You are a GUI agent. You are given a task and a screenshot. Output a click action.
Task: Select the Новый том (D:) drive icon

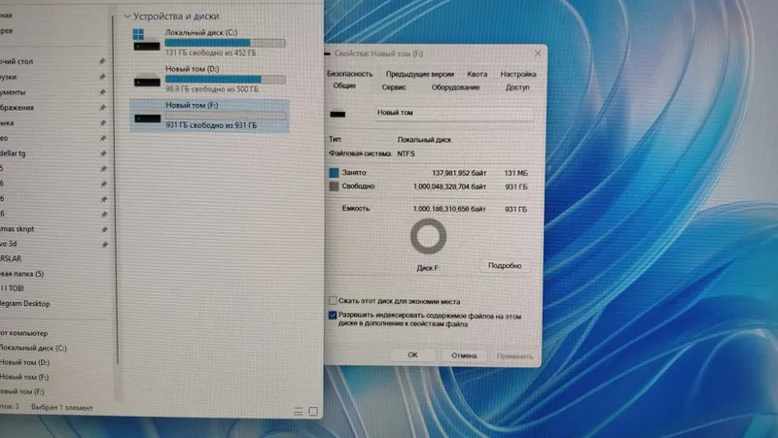pyautogui.click(x=148, y=80)
